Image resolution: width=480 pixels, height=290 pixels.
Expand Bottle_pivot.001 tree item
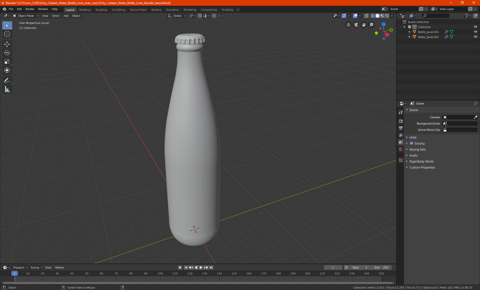[x=409, y=32]
